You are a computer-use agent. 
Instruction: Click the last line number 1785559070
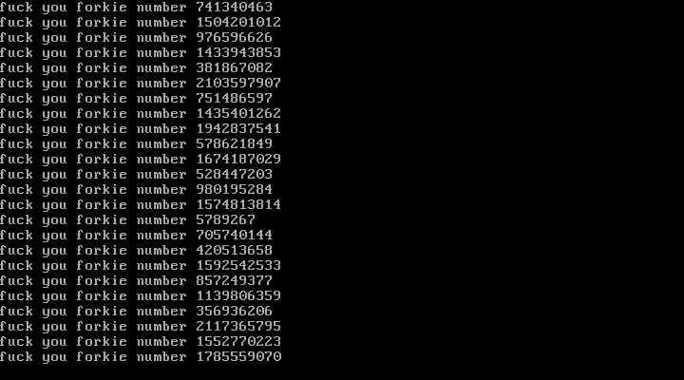[238, 357]
